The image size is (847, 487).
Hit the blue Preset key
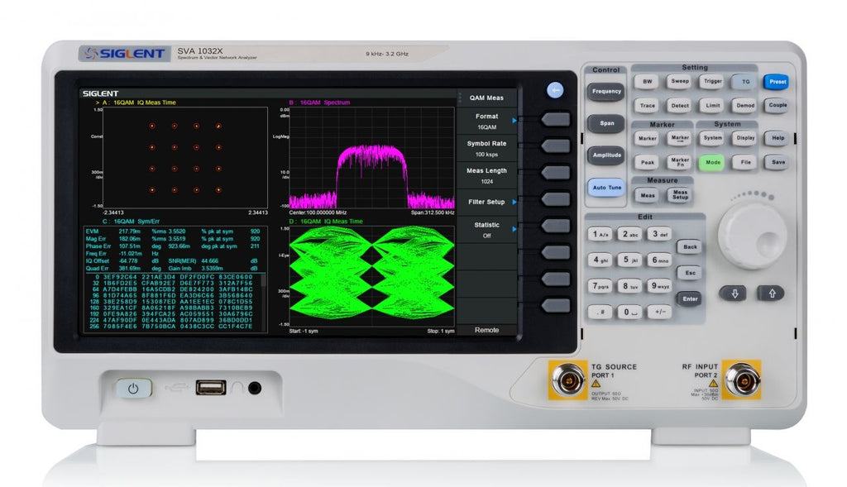(777, 82)
